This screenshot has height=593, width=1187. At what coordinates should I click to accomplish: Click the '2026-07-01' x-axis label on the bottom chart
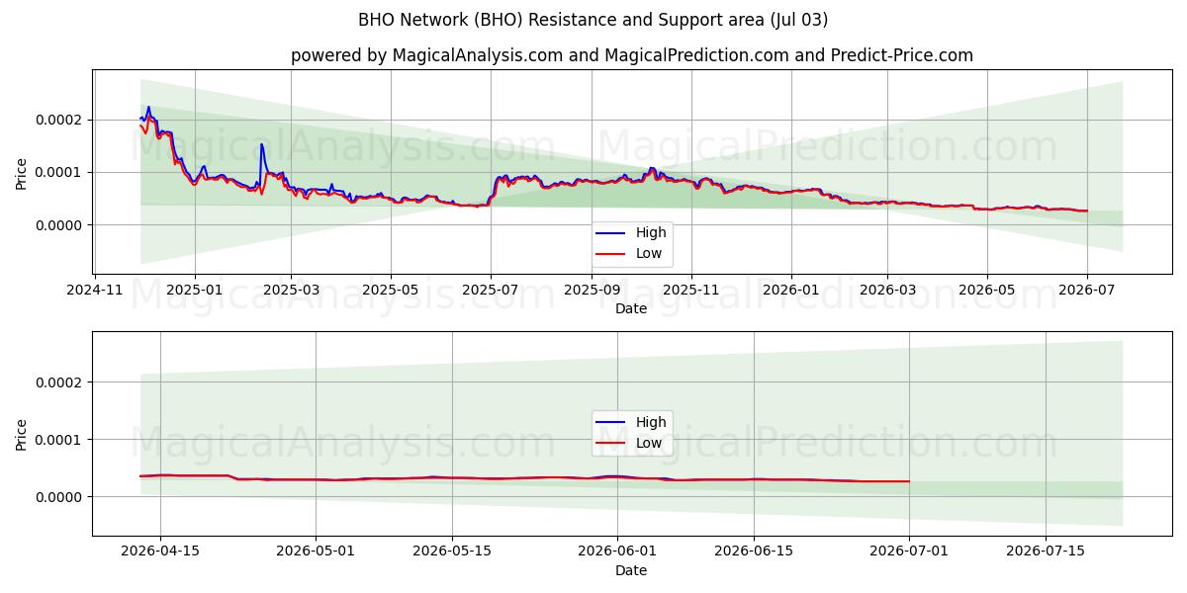click(x=909, y=551)
